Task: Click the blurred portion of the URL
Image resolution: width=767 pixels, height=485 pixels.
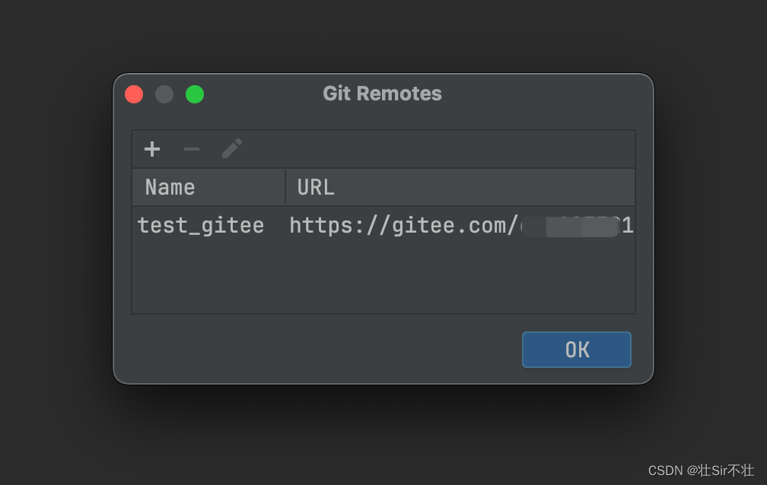Action: coord(570,225)
